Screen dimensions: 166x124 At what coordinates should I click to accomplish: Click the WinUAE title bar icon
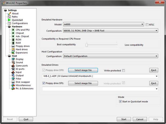click(3, 3)
